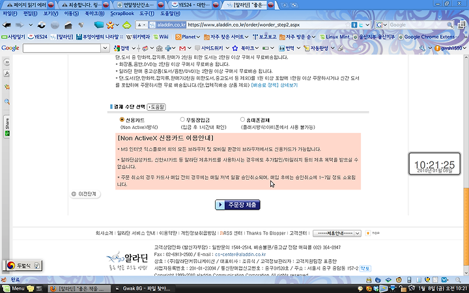The height and width of the screenshot is (293, 469).
Task: Click the highlighter pen icon on the Google toolbar
Action: [341, 48]
